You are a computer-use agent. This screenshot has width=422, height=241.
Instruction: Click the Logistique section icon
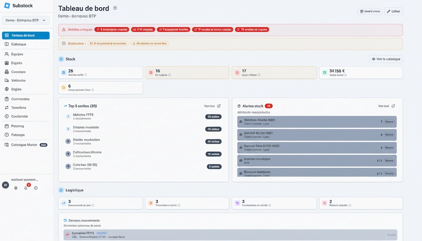tap(61, 190)
